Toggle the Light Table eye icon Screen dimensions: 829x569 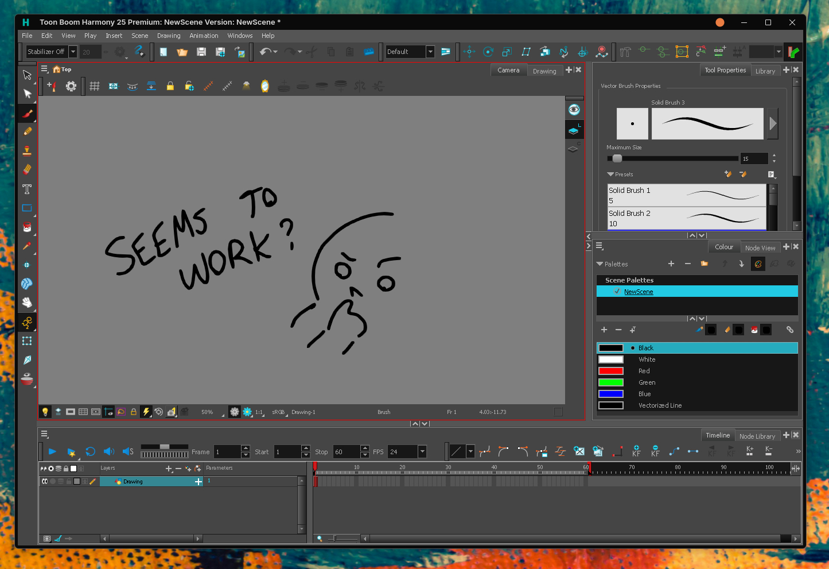click(x=574, y=110)
